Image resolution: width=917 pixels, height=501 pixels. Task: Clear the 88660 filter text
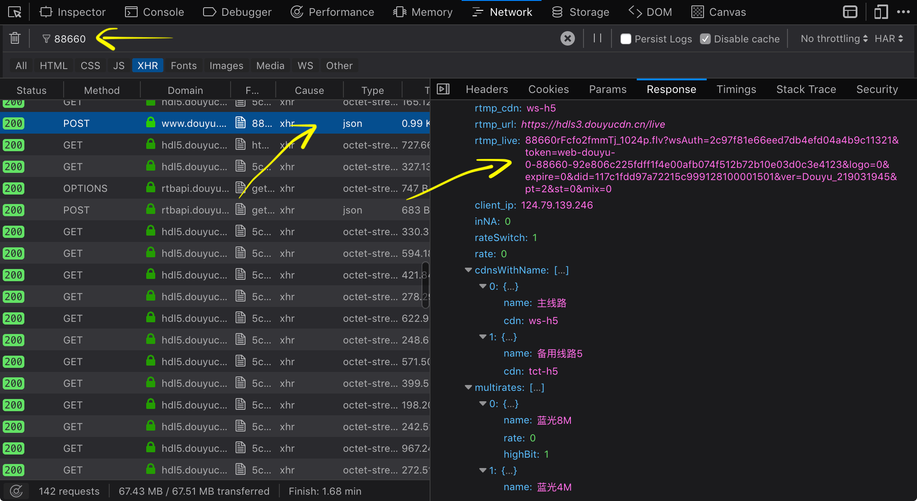pos(567,38)
